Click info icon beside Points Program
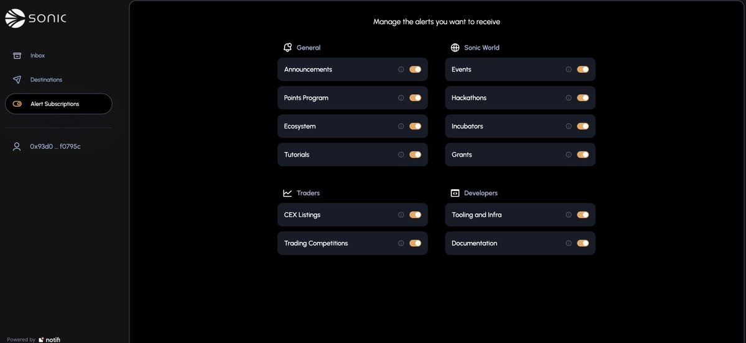Viewport: 746px width, 343px height. [401, 98]
